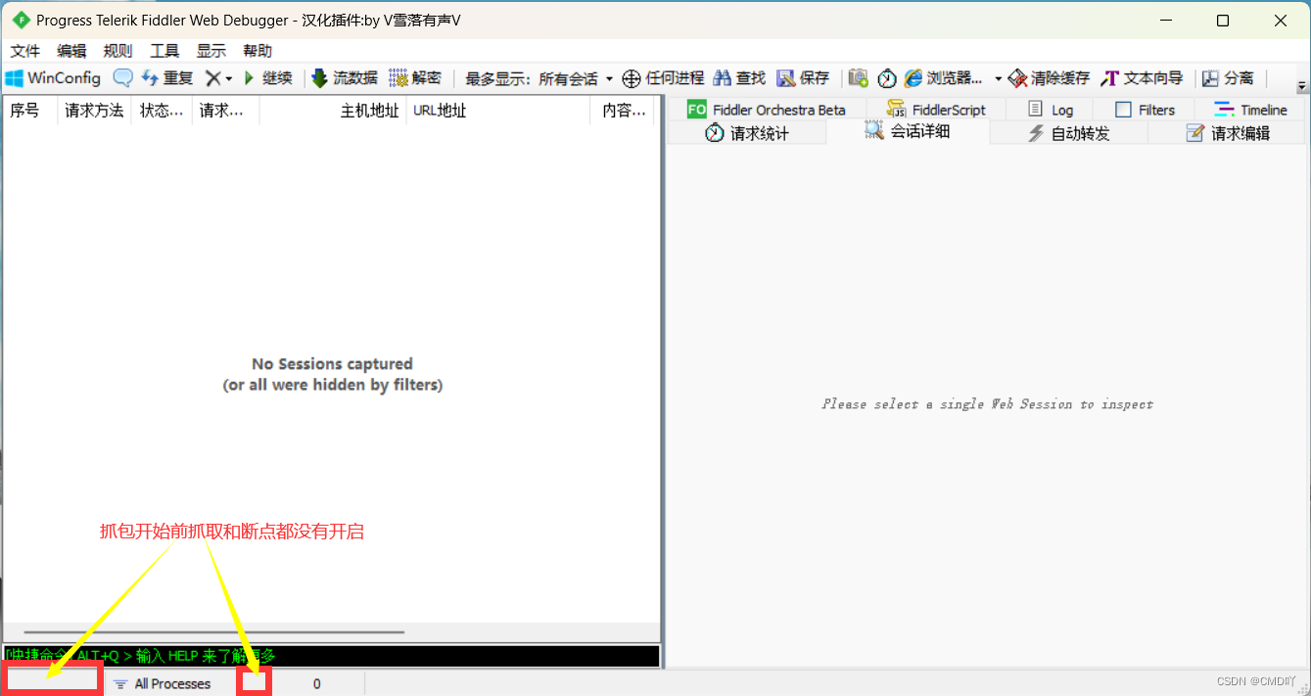This screenshot has height=696, width=1311.
Task: Expand the toolbar overflow arrow at right edge
Action: (1301, 86)
